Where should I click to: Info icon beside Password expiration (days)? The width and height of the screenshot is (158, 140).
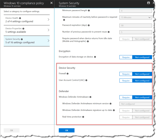coord(89,25)
